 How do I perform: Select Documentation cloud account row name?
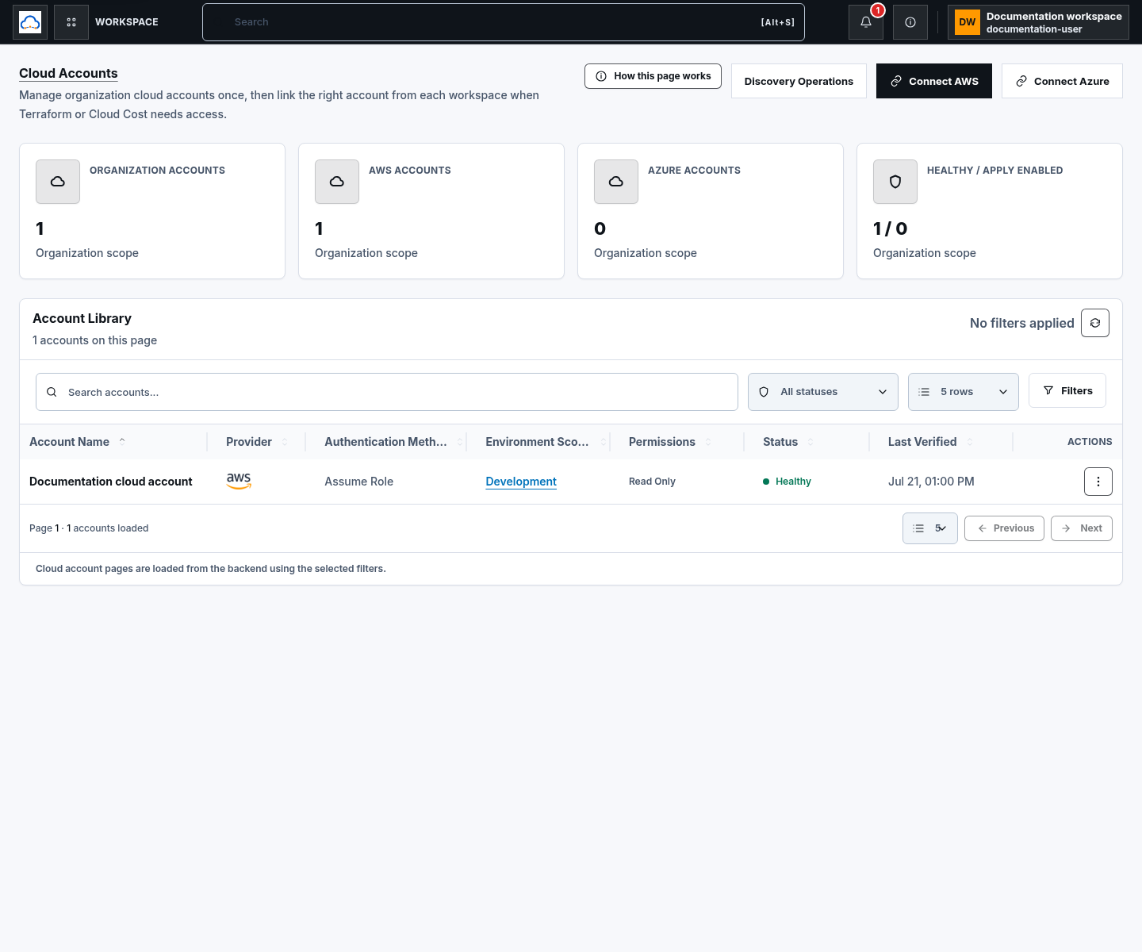coord(111,482)
